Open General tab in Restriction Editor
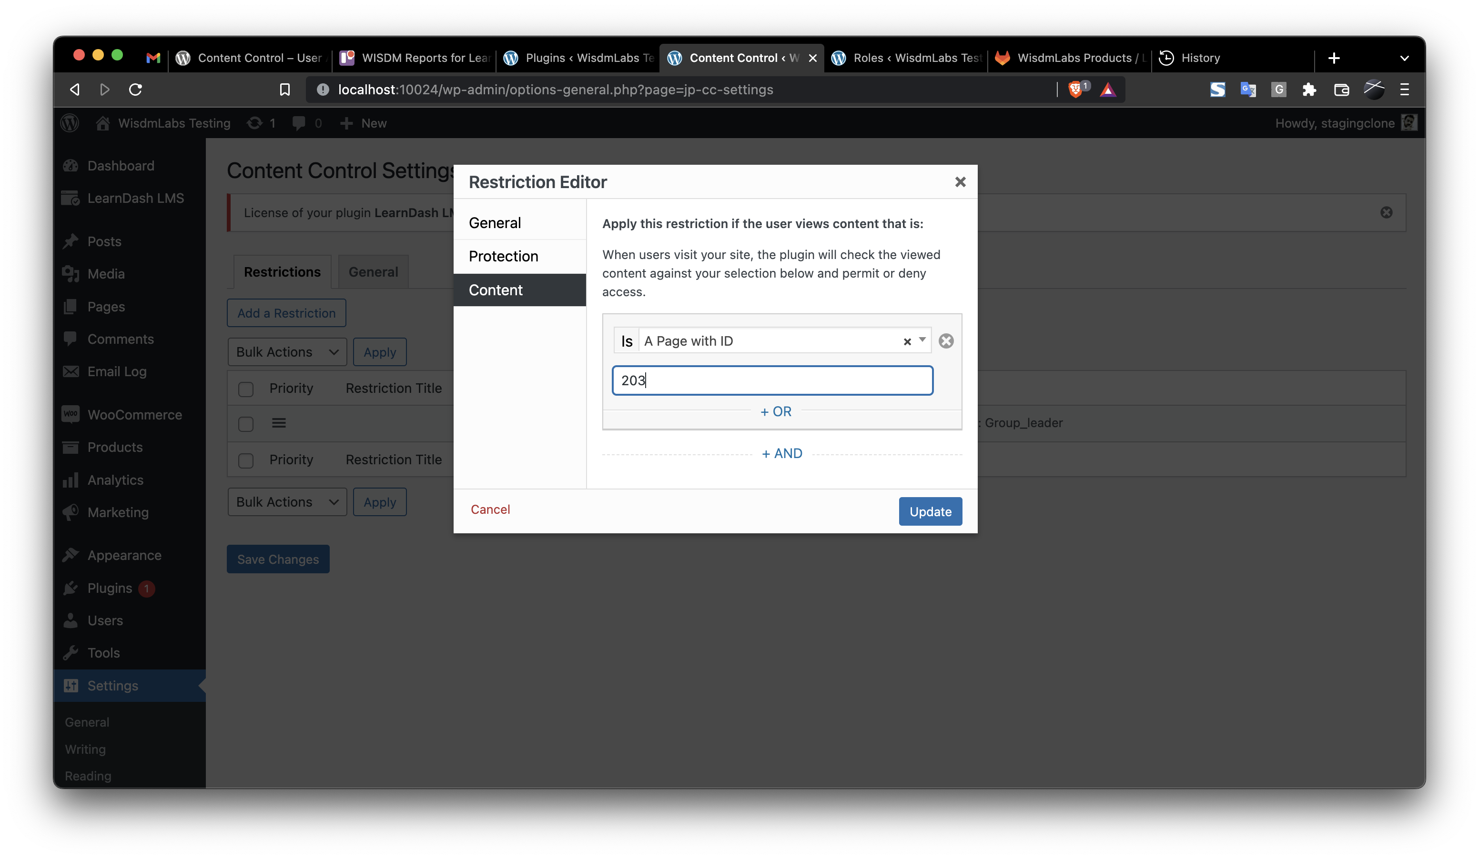The image size is (1479, 859). [495, 223]
